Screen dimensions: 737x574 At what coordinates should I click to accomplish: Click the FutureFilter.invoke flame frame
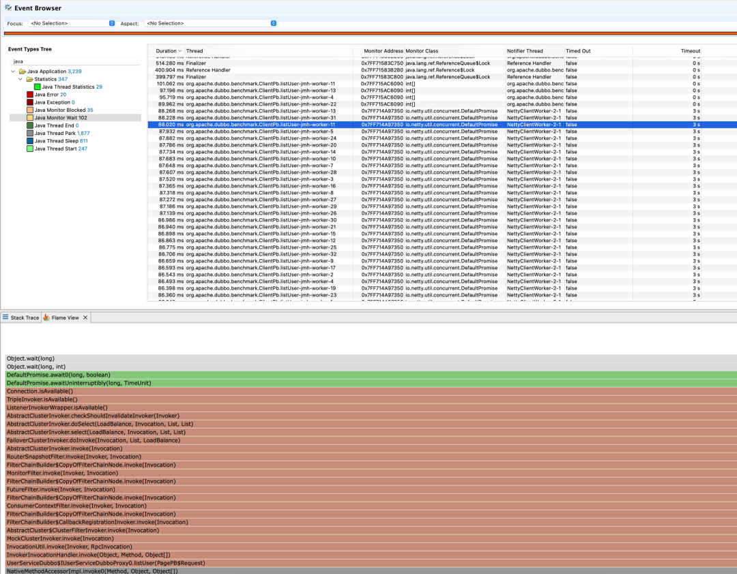pyautogui.click(x=371, y=489)
